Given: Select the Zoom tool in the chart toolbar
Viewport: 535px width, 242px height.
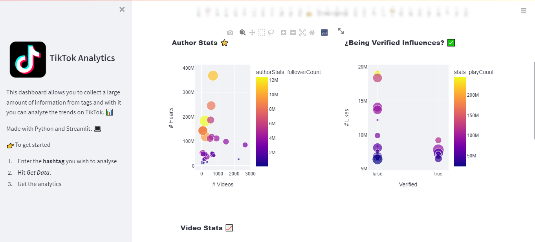Looking at the screenshot, I should [x=242, y=32].
